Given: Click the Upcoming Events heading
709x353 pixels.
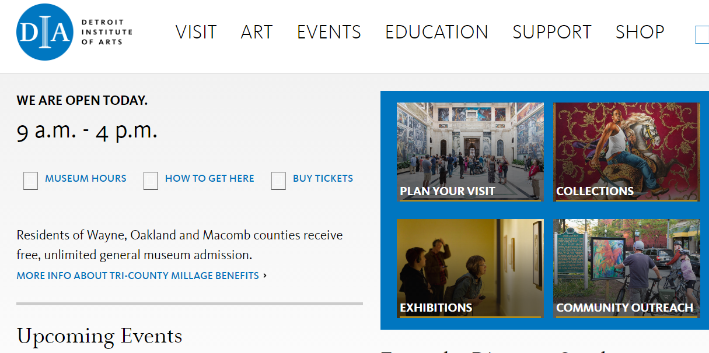Looking at the screenshot, I should click(x=100, y=336).
